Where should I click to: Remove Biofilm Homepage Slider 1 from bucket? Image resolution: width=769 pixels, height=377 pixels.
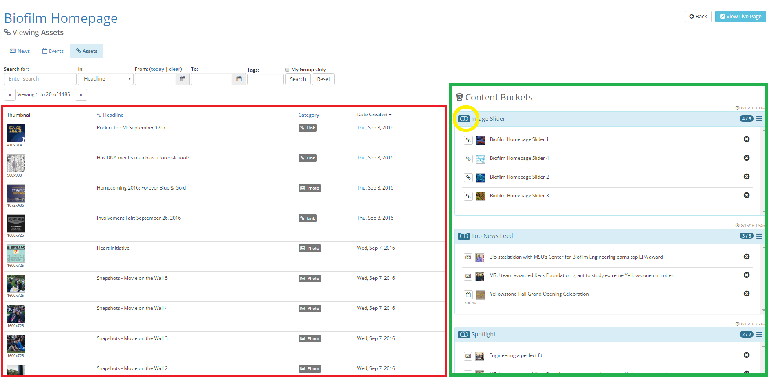[x=746, y=139]
